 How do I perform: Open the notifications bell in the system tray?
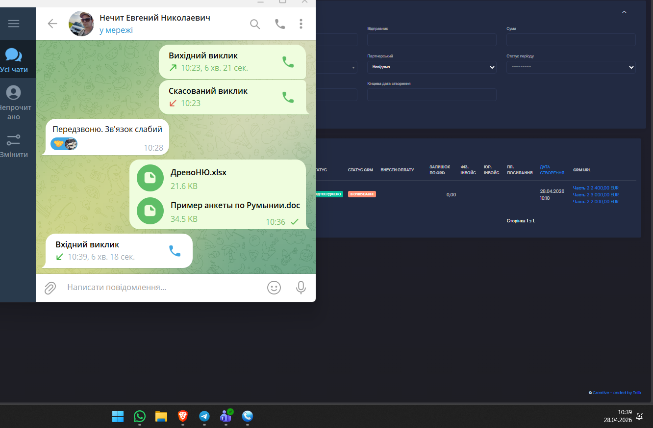[639, 416]
